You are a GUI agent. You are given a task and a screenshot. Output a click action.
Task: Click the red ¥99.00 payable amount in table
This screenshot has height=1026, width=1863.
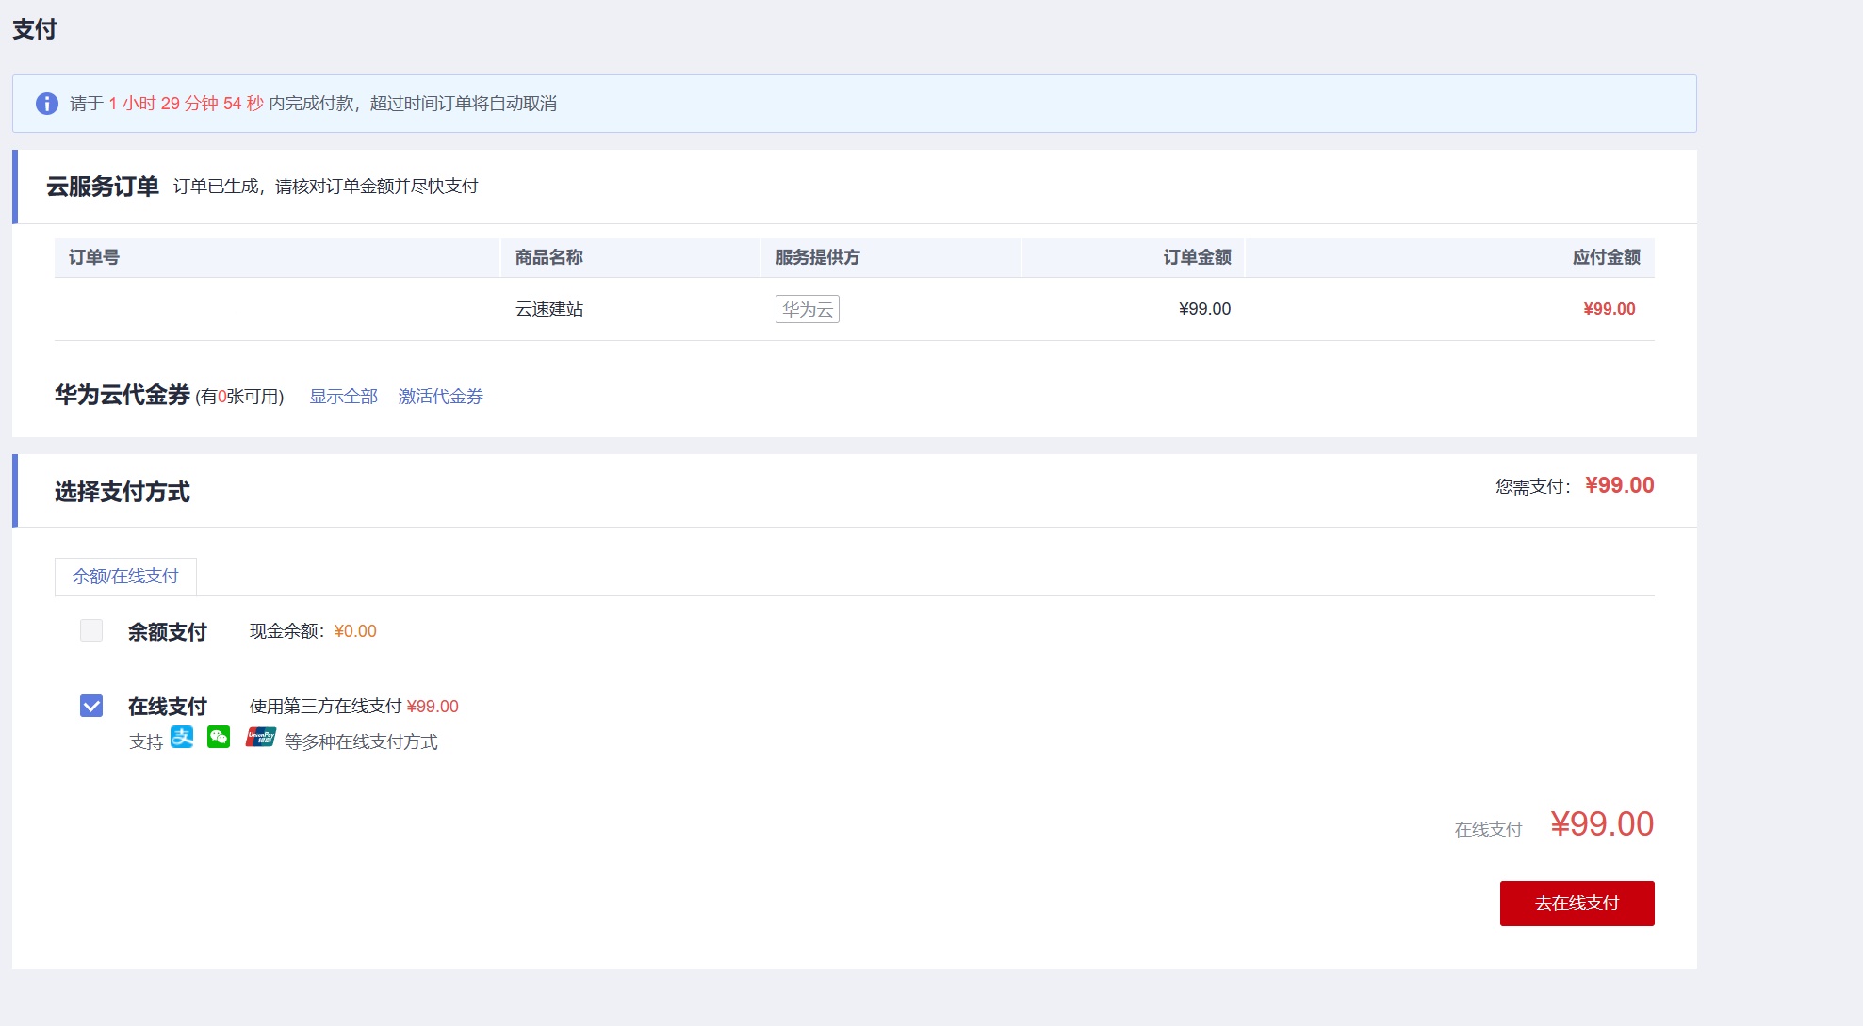[x=1609, y=309]
